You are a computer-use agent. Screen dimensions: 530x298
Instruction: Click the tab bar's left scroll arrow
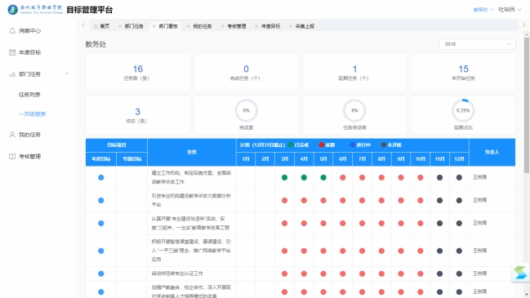[x=84, y=25]
